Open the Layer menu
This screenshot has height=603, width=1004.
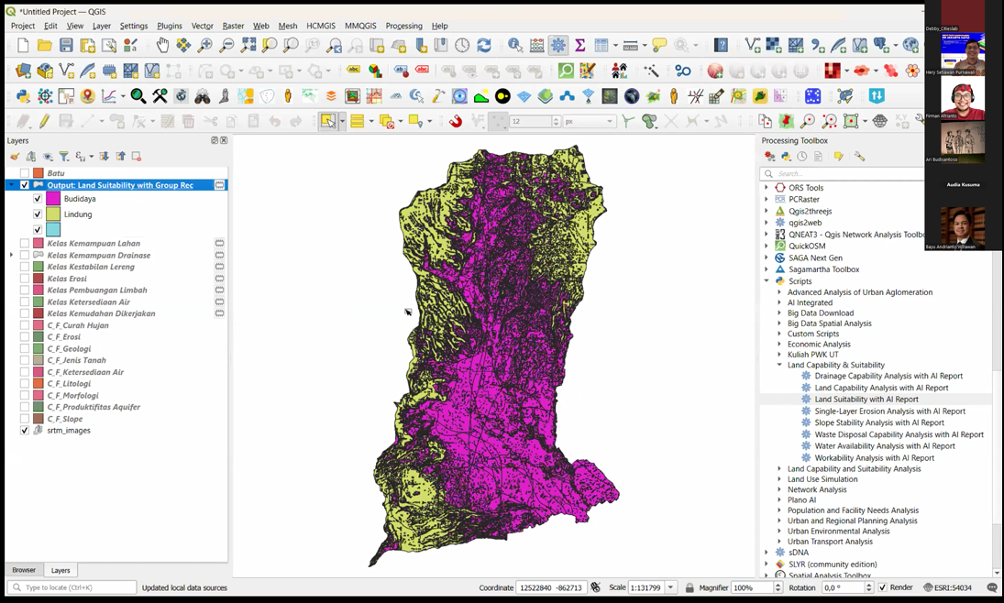[101, 26]
